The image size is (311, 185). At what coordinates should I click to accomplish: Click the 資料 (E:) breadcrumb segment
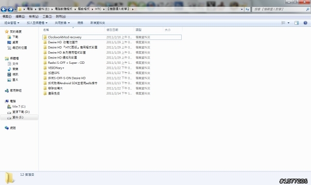point(44,9)
